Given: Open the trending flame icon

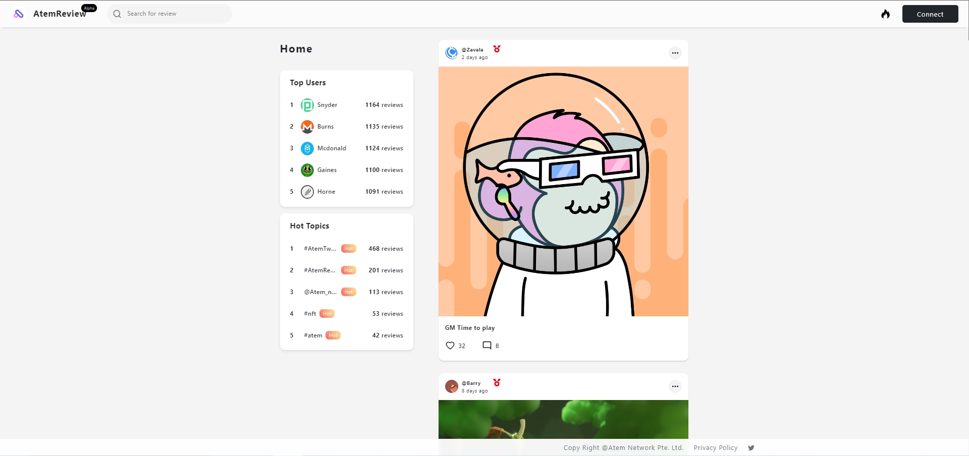Looking at the screenshot, I should click(886, 14).
